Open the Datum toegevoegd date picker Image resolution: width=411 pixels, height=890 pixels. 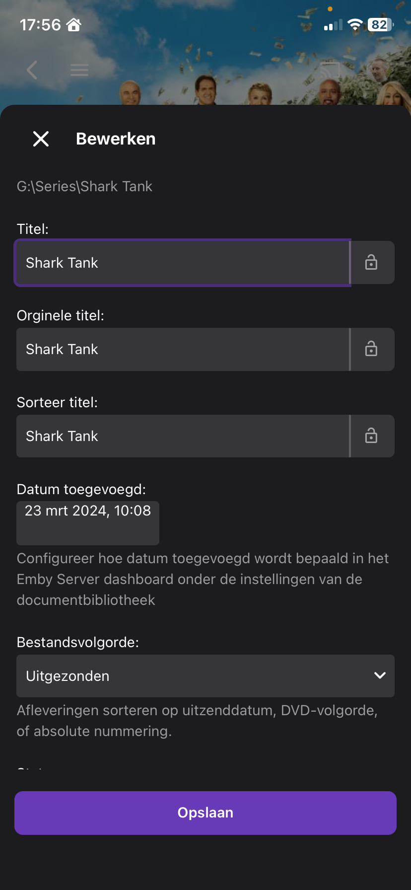coord(88,522)
